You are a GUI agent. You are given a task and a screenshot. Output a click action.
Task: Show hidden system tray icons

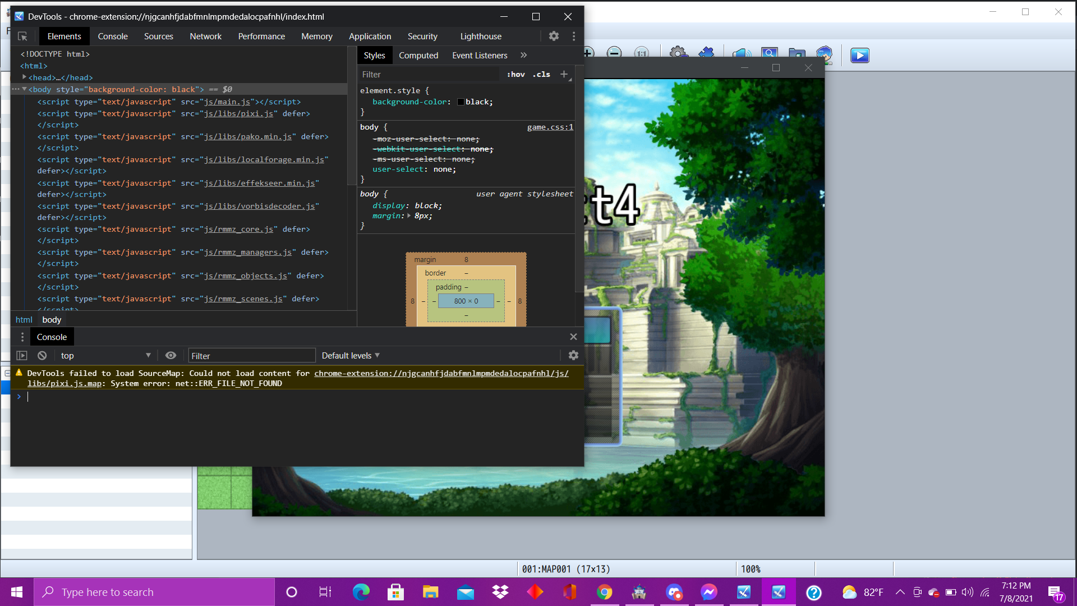[900, 592]
